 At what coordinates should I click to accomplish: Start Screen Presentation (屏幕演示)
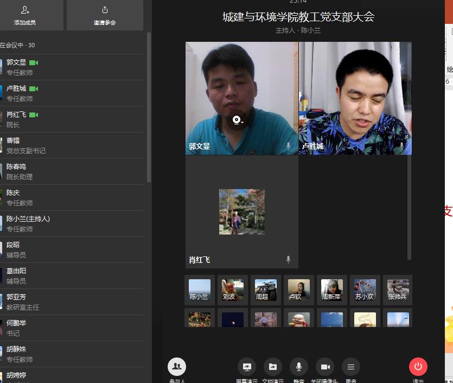click(x=247, y=367)
